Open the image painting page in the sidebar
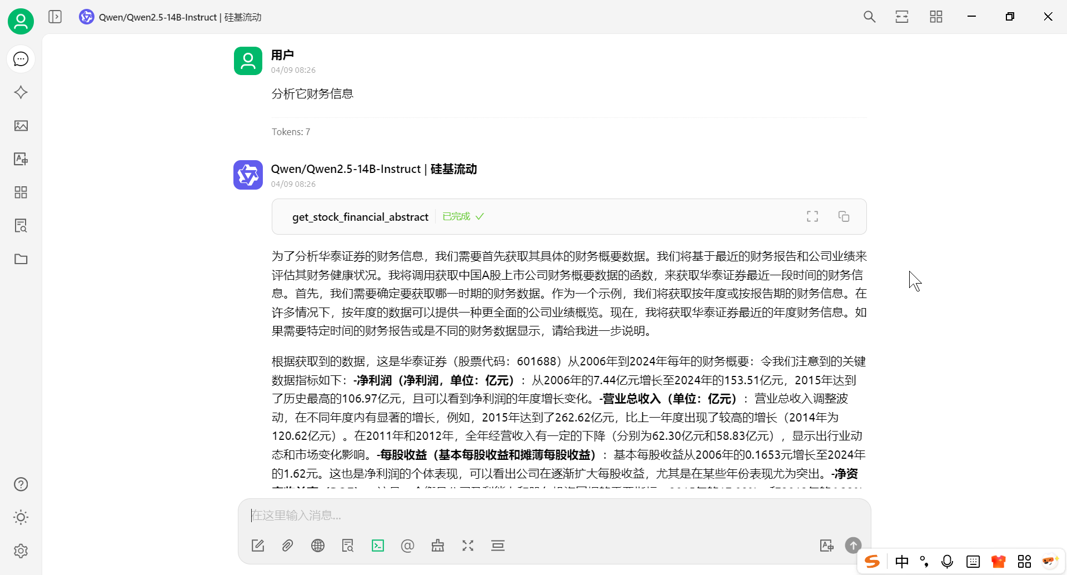 (21, 126)
